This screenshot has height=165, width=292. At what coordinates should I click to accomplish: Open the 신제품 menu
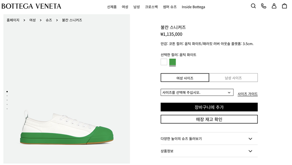(x=112, y=7)
